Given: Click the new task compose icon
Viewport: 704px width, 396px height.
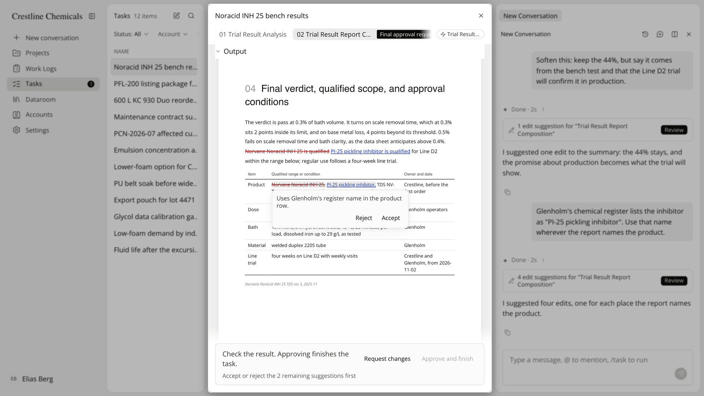Looking at the screenshot, I should (176, 16).
